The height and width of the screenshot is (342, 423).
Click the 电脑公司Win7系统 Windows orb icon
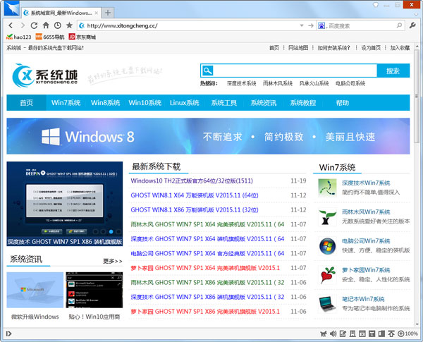(327, 246)
